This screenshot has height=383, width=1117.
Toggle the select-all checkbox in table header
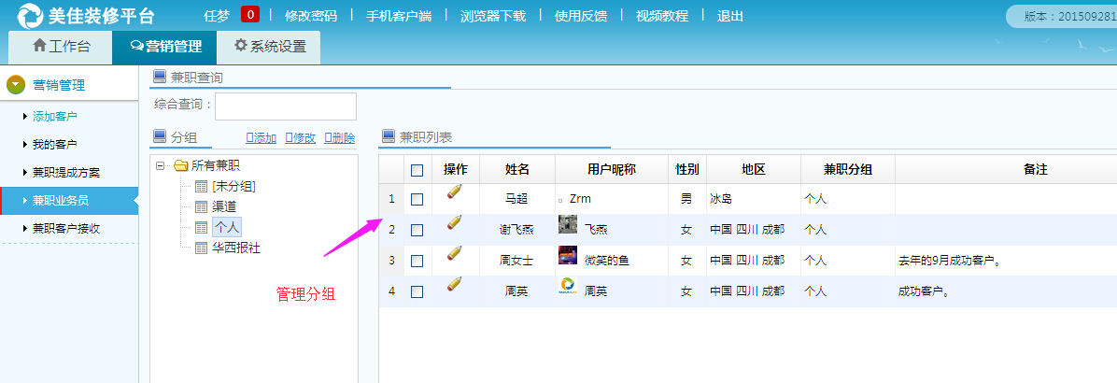click(417, 170)
